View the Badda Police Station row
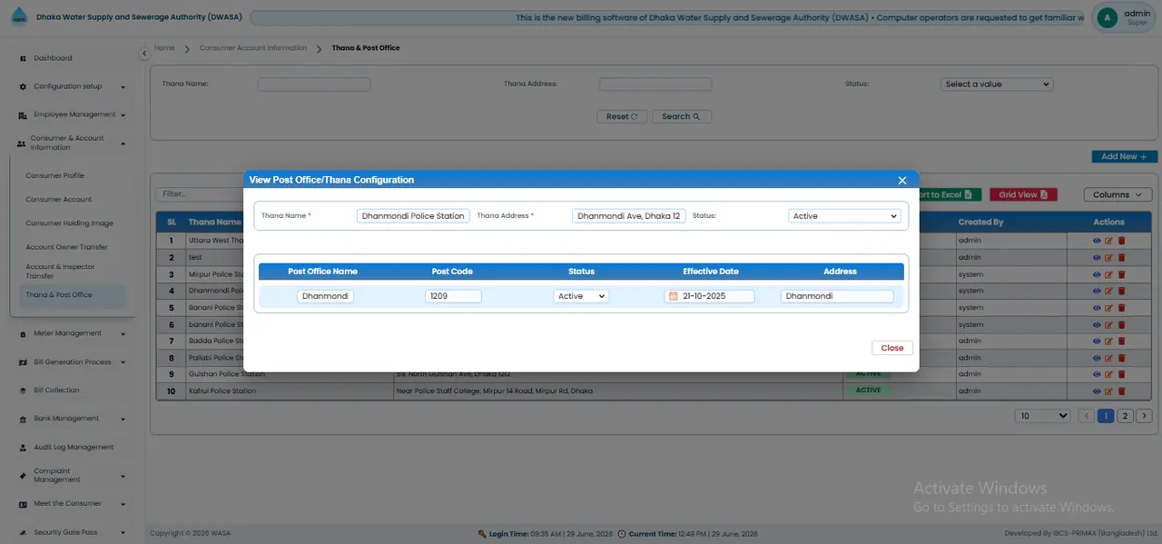The height and width of the screenshot is (544, 1162). [1097, 341]
